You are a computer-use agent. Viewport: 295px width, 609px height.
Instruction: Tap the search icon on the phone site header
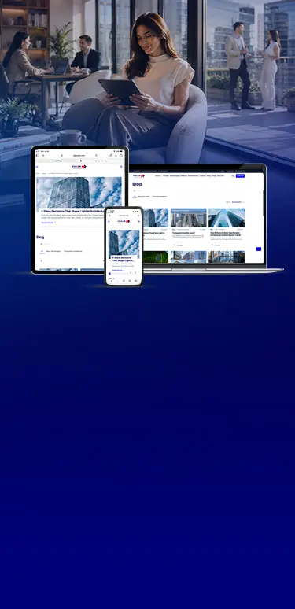coord(139,221)
